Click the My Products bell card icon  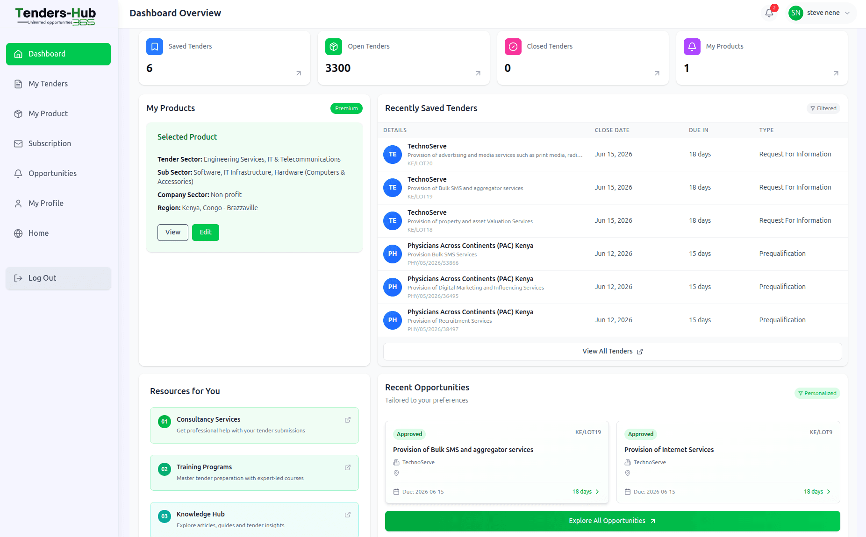(x=692, y=47)
